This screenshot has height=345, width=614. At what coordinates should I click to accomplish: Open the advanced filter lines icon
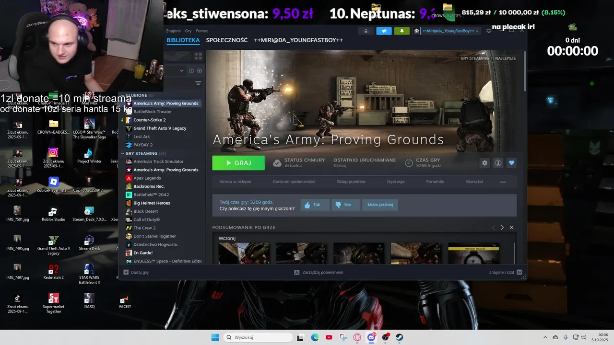pos(198,83)
